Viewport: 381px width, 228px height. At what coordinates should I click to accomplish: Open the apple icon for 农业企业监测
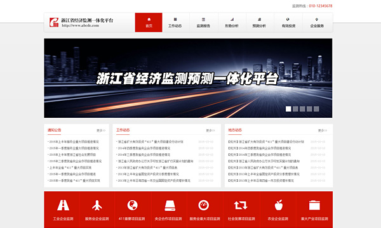click(x=279, y=205)
